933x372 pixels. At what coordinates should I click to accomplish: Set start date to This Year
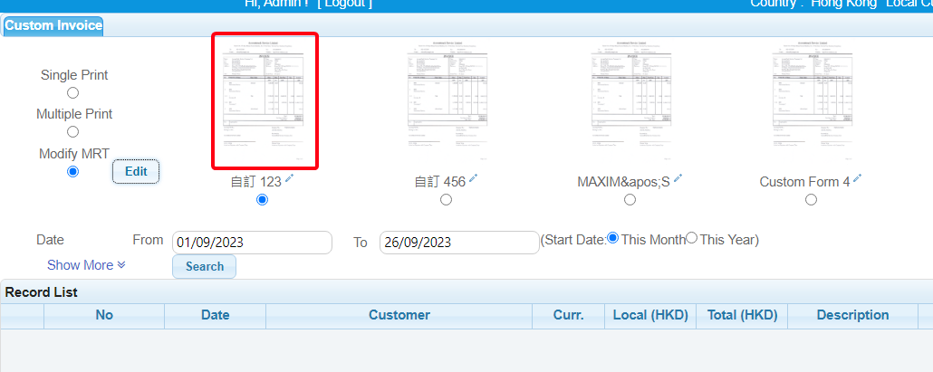[692, 238]
